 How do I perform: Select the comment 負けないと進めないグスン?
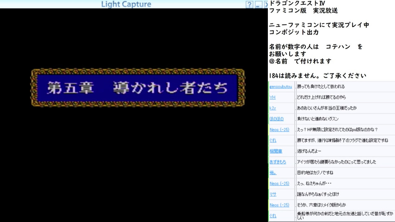point(318,119)
